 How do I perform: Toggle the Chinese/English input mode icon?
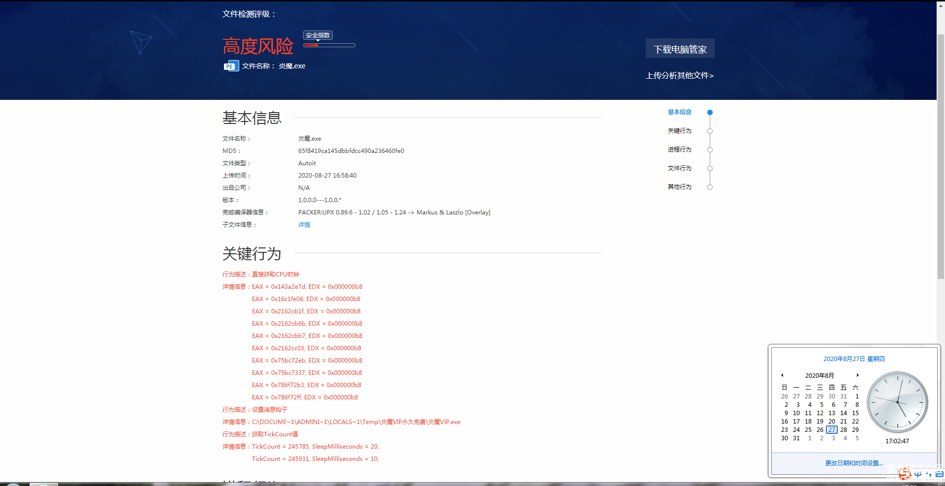918,475
